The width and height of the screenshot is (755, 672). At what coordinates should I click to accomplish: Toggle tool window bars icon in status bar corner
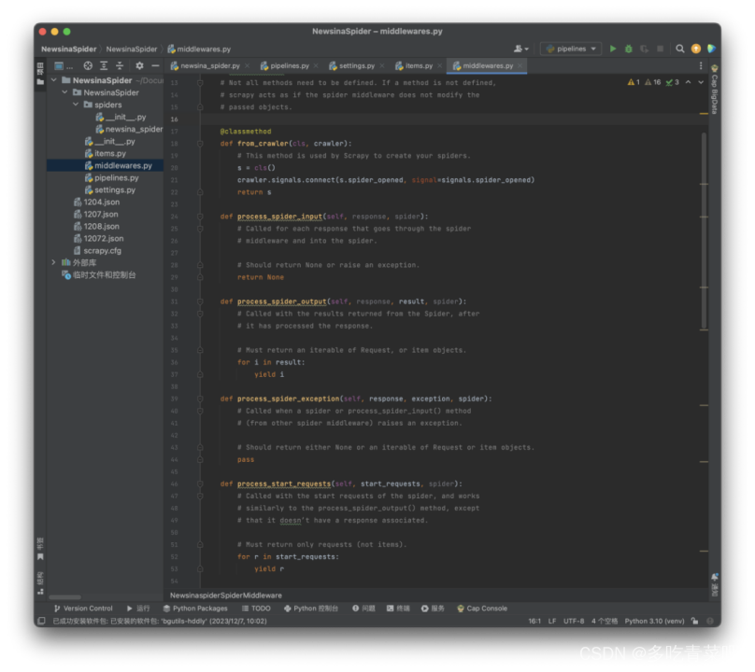[41, 621]
